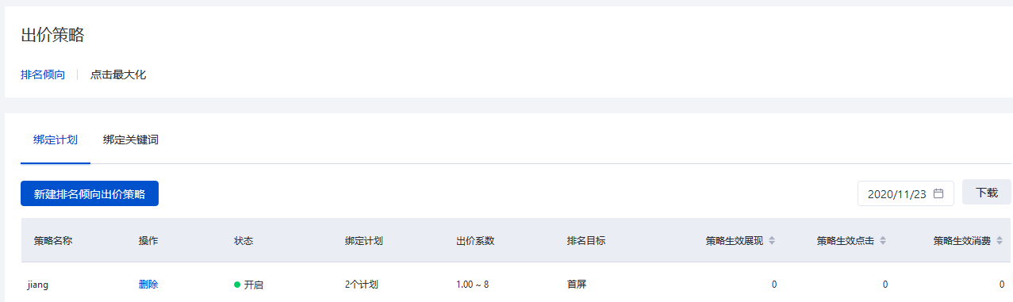Select 排名倾向 strategy type
Screen dimensions: 1013x302
(43, 75)
